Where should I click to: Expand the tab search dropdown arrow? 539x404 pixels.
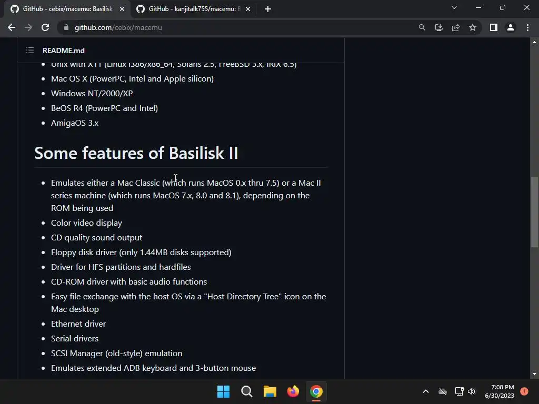point(454,7)
